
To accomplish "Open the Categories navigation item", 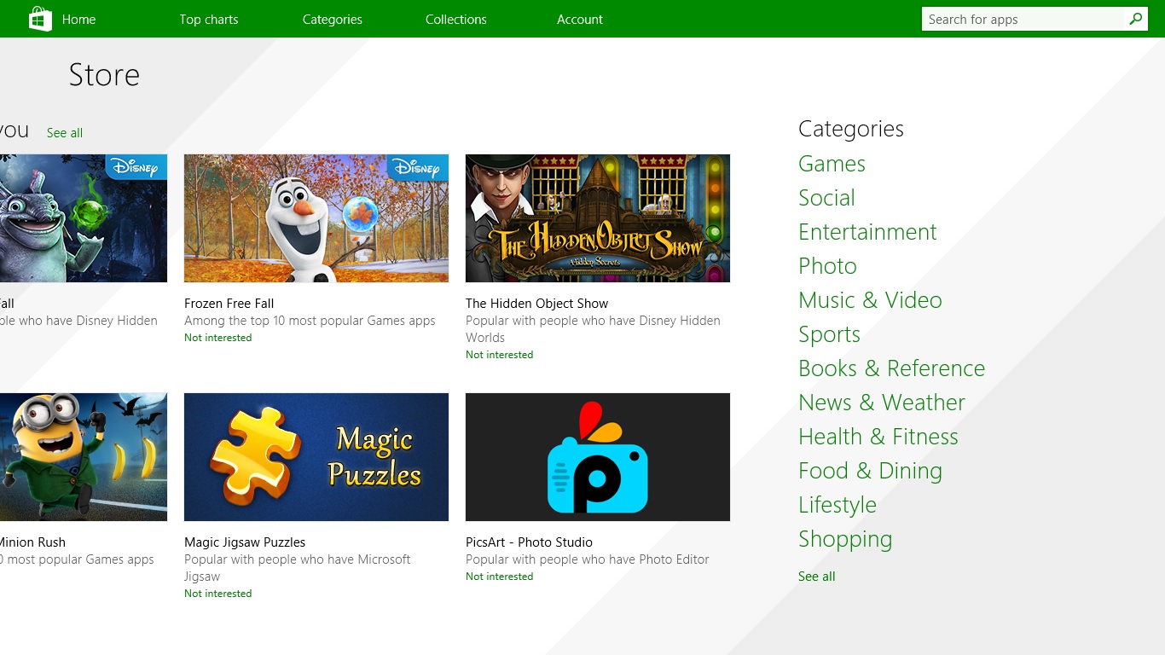I will point(333,20).
